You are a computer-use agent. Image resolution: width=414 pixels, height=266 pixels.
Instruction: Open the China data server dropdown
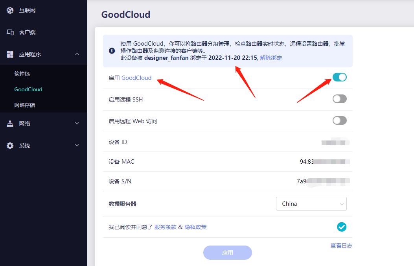311,203
